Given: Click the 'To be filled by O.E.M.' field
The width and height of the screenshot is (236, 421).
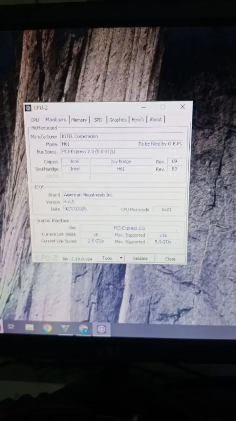Looking at the screenshot, I should 161,144.
